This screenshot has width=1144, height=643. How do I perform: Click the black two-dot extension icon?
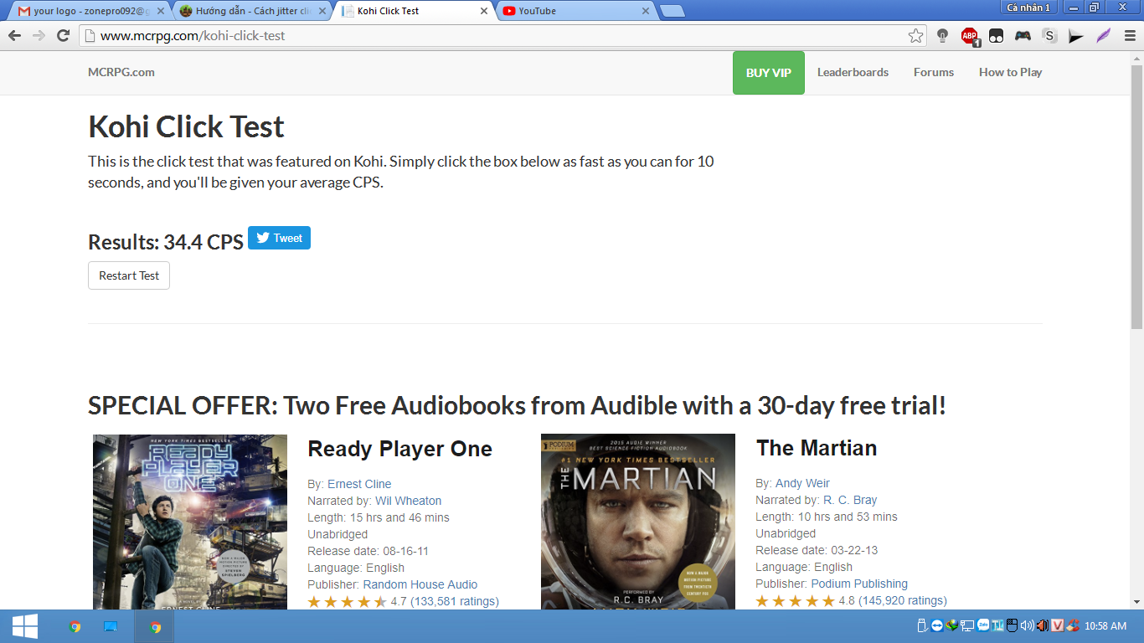tap(996, 36)
